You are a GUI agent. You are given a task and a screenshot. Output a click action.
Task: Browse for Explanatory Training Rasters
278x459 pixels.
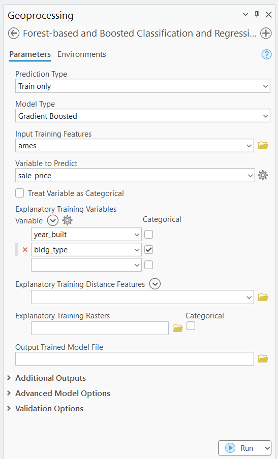(177, 328)
